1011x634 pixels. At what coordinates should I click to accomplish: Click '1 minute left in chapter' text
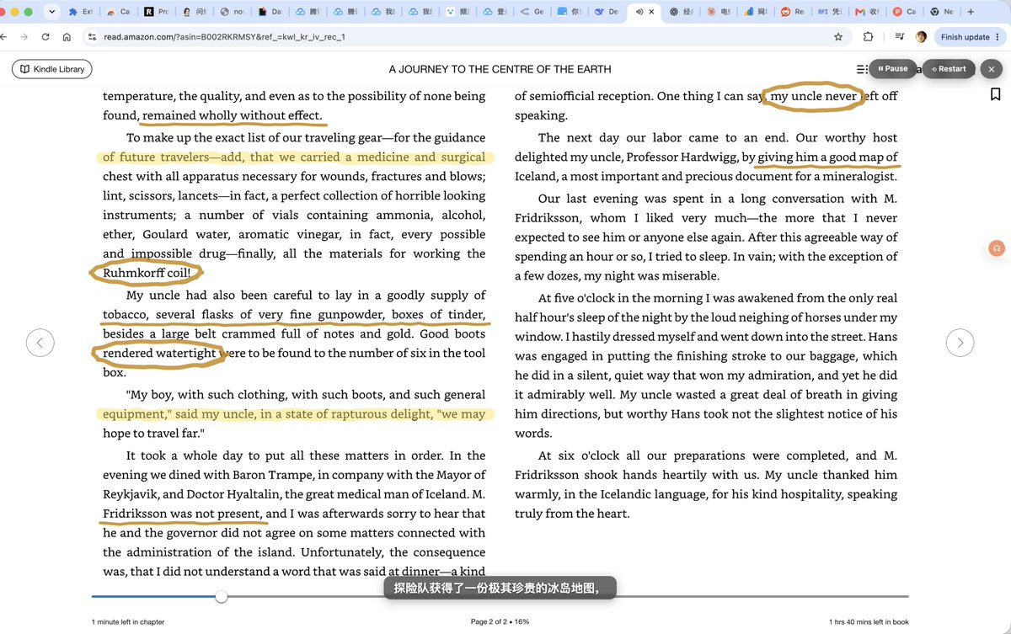point(128,621)
